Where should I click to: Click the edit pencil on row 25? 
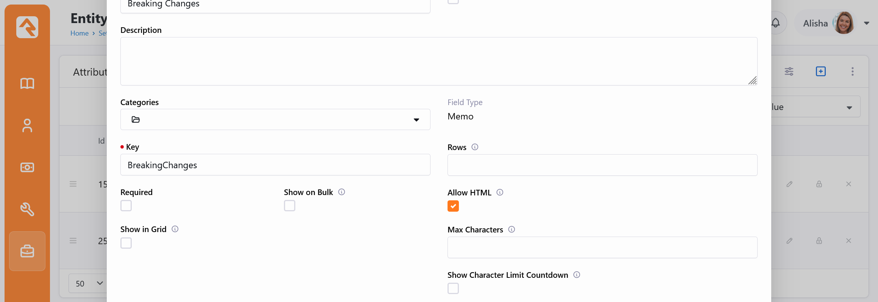point(789,241)
